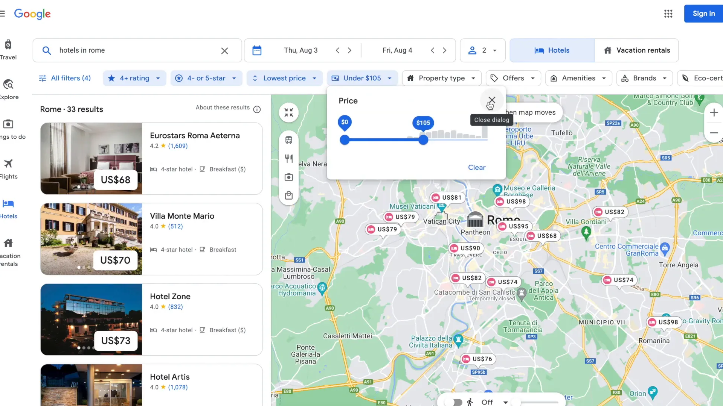The height and width of the screenshot is (406, 723).
Task: Open Explore in the sidebar
Action: (8, 89)
